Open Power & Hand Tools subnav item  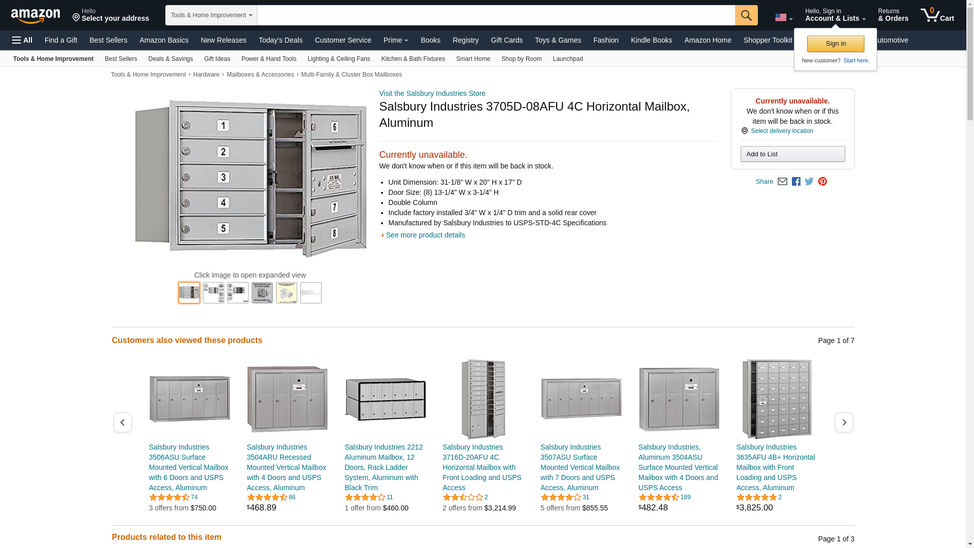coord(268,59)
